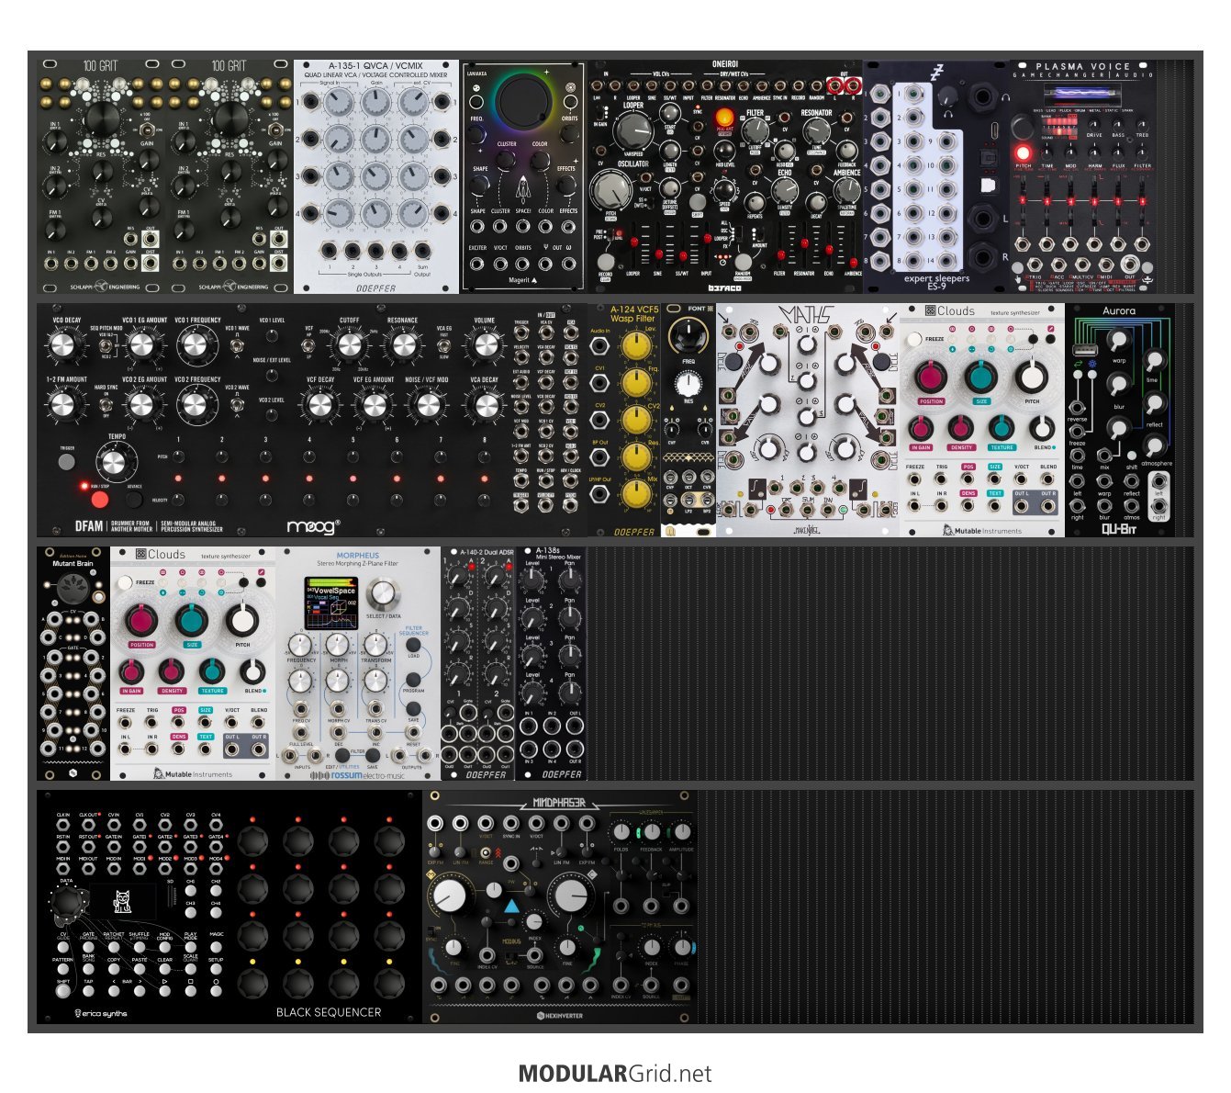The height and width of the screenshot is (1093, 1231).
Task: Click the FILTER dry/wet slider on Oneiroi
Action: [x=780, y=255]
